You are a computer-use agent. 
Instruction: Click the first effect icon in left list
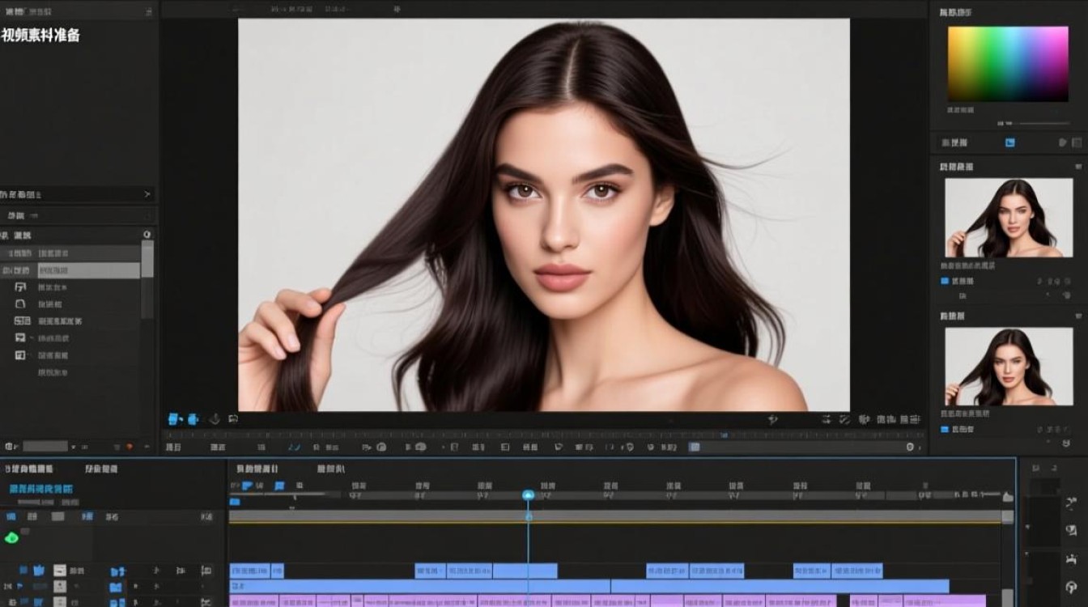pyautogui.click(x=20, y=287)
